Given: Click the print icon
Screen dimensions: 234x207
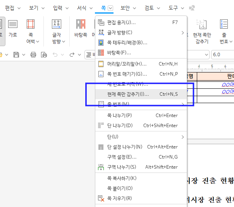Looking at the screenshot, I should 33,55.
